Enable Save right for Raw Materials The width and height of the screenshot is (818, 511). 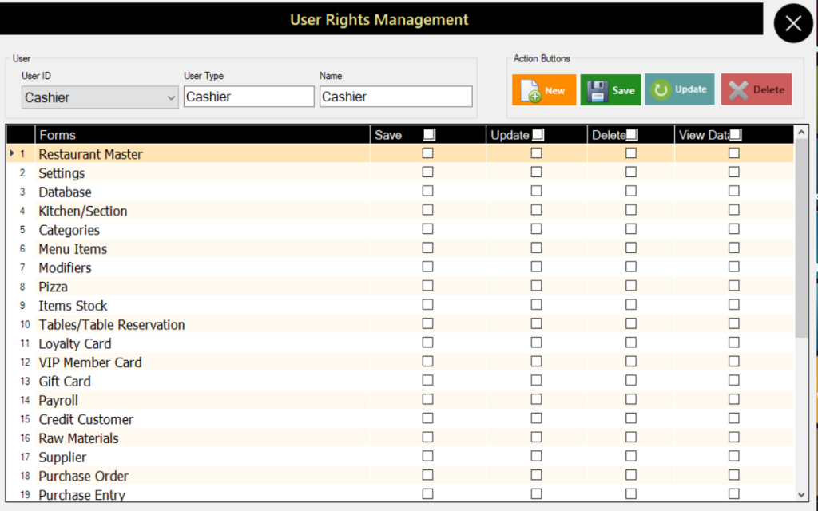(428, 437)
